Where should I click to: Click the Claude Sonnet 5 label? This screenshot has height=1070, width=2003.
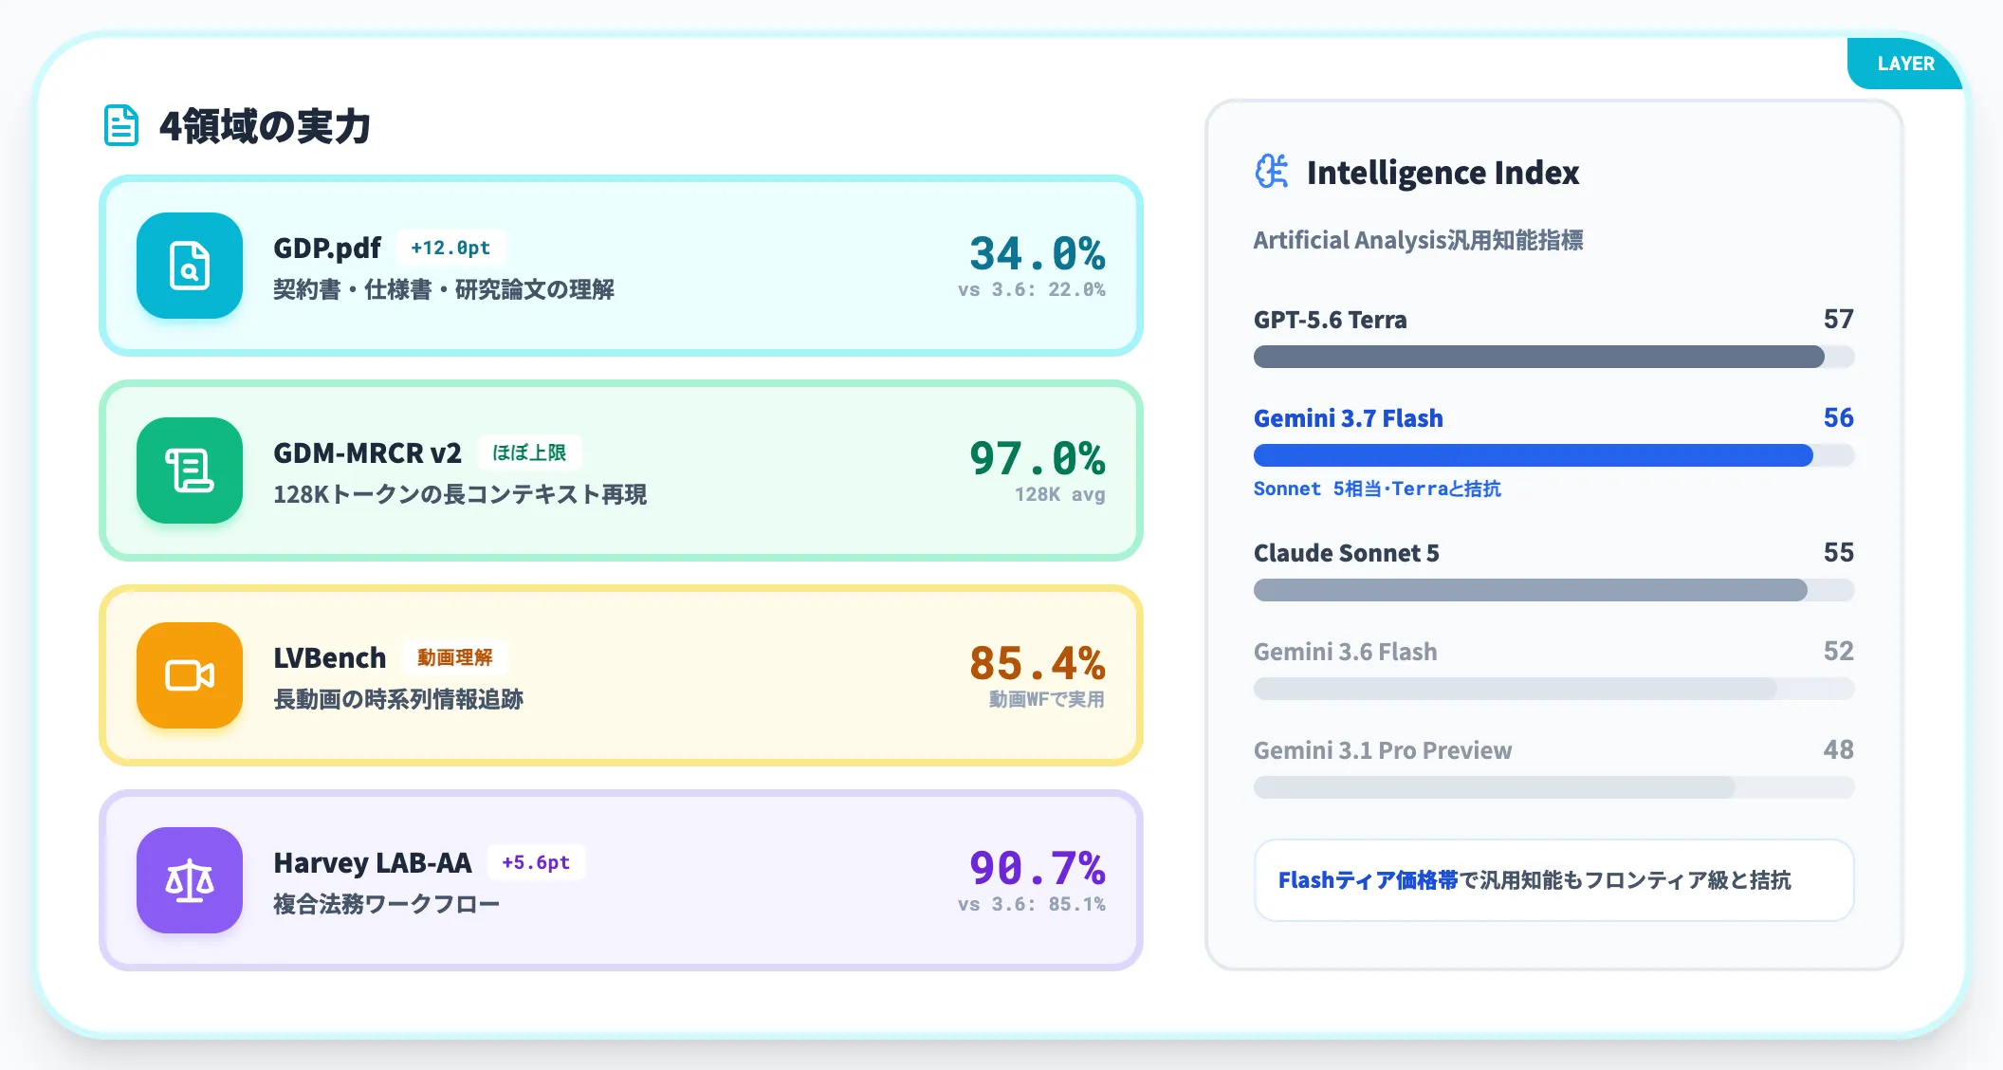tap(1347, 553)
